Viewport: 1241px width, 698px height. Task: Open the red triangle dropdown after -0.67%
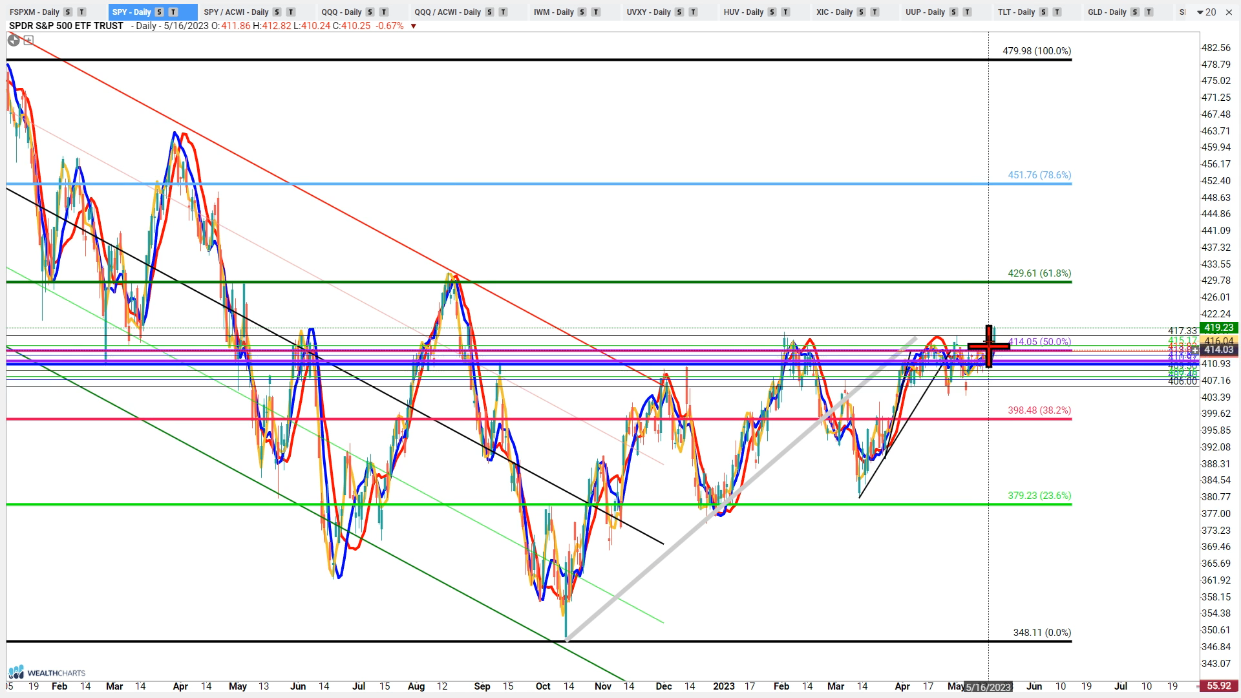414,26
